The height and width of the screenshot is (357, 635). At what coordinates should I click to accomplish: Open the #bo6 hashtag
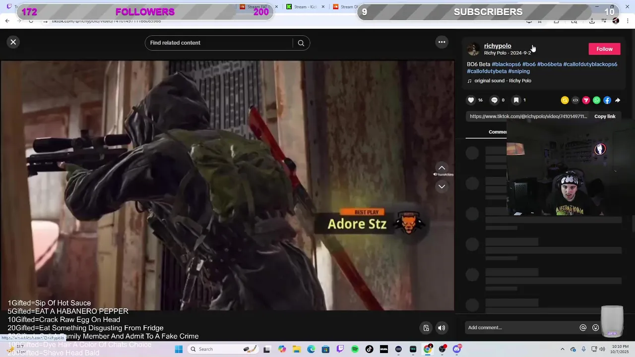529,64
